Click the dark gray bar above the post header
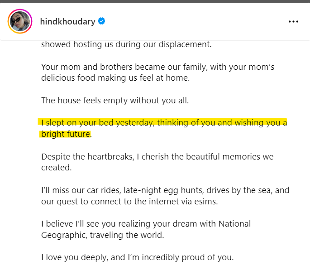 [x=155, y=1]
